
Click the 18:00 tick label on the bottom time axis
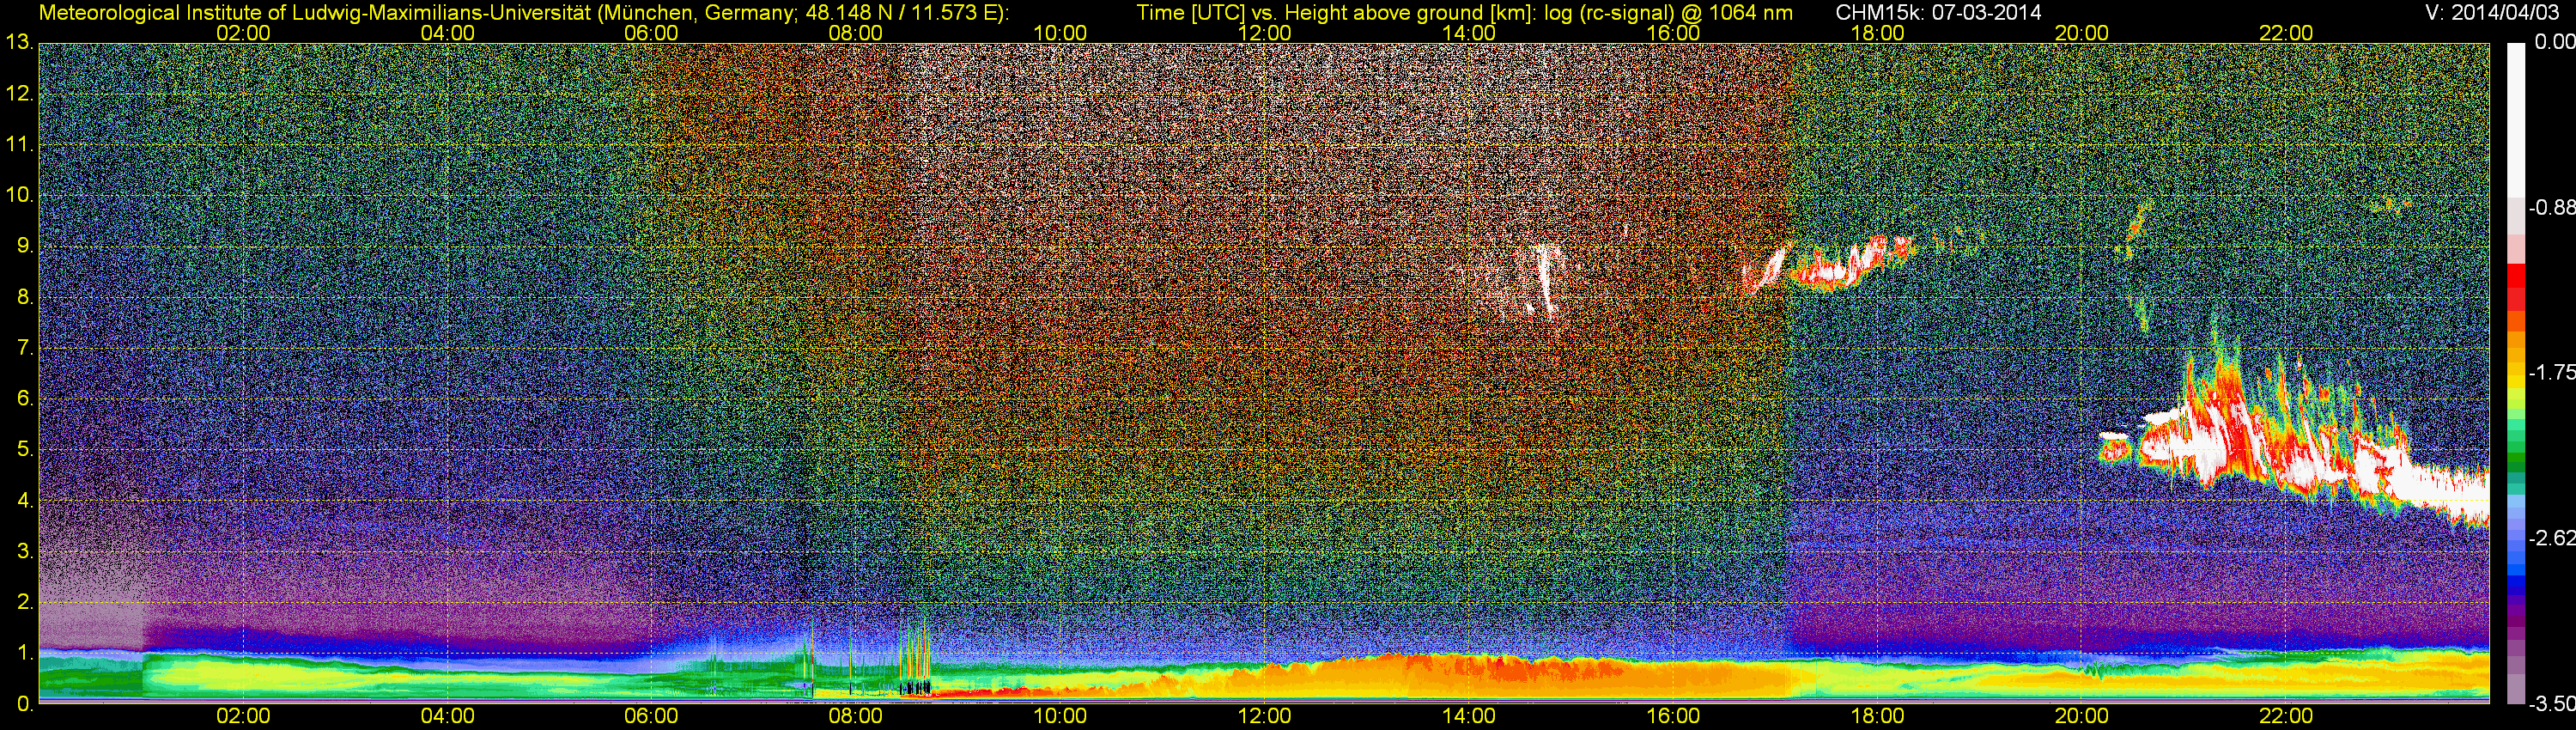(1877, 716)
